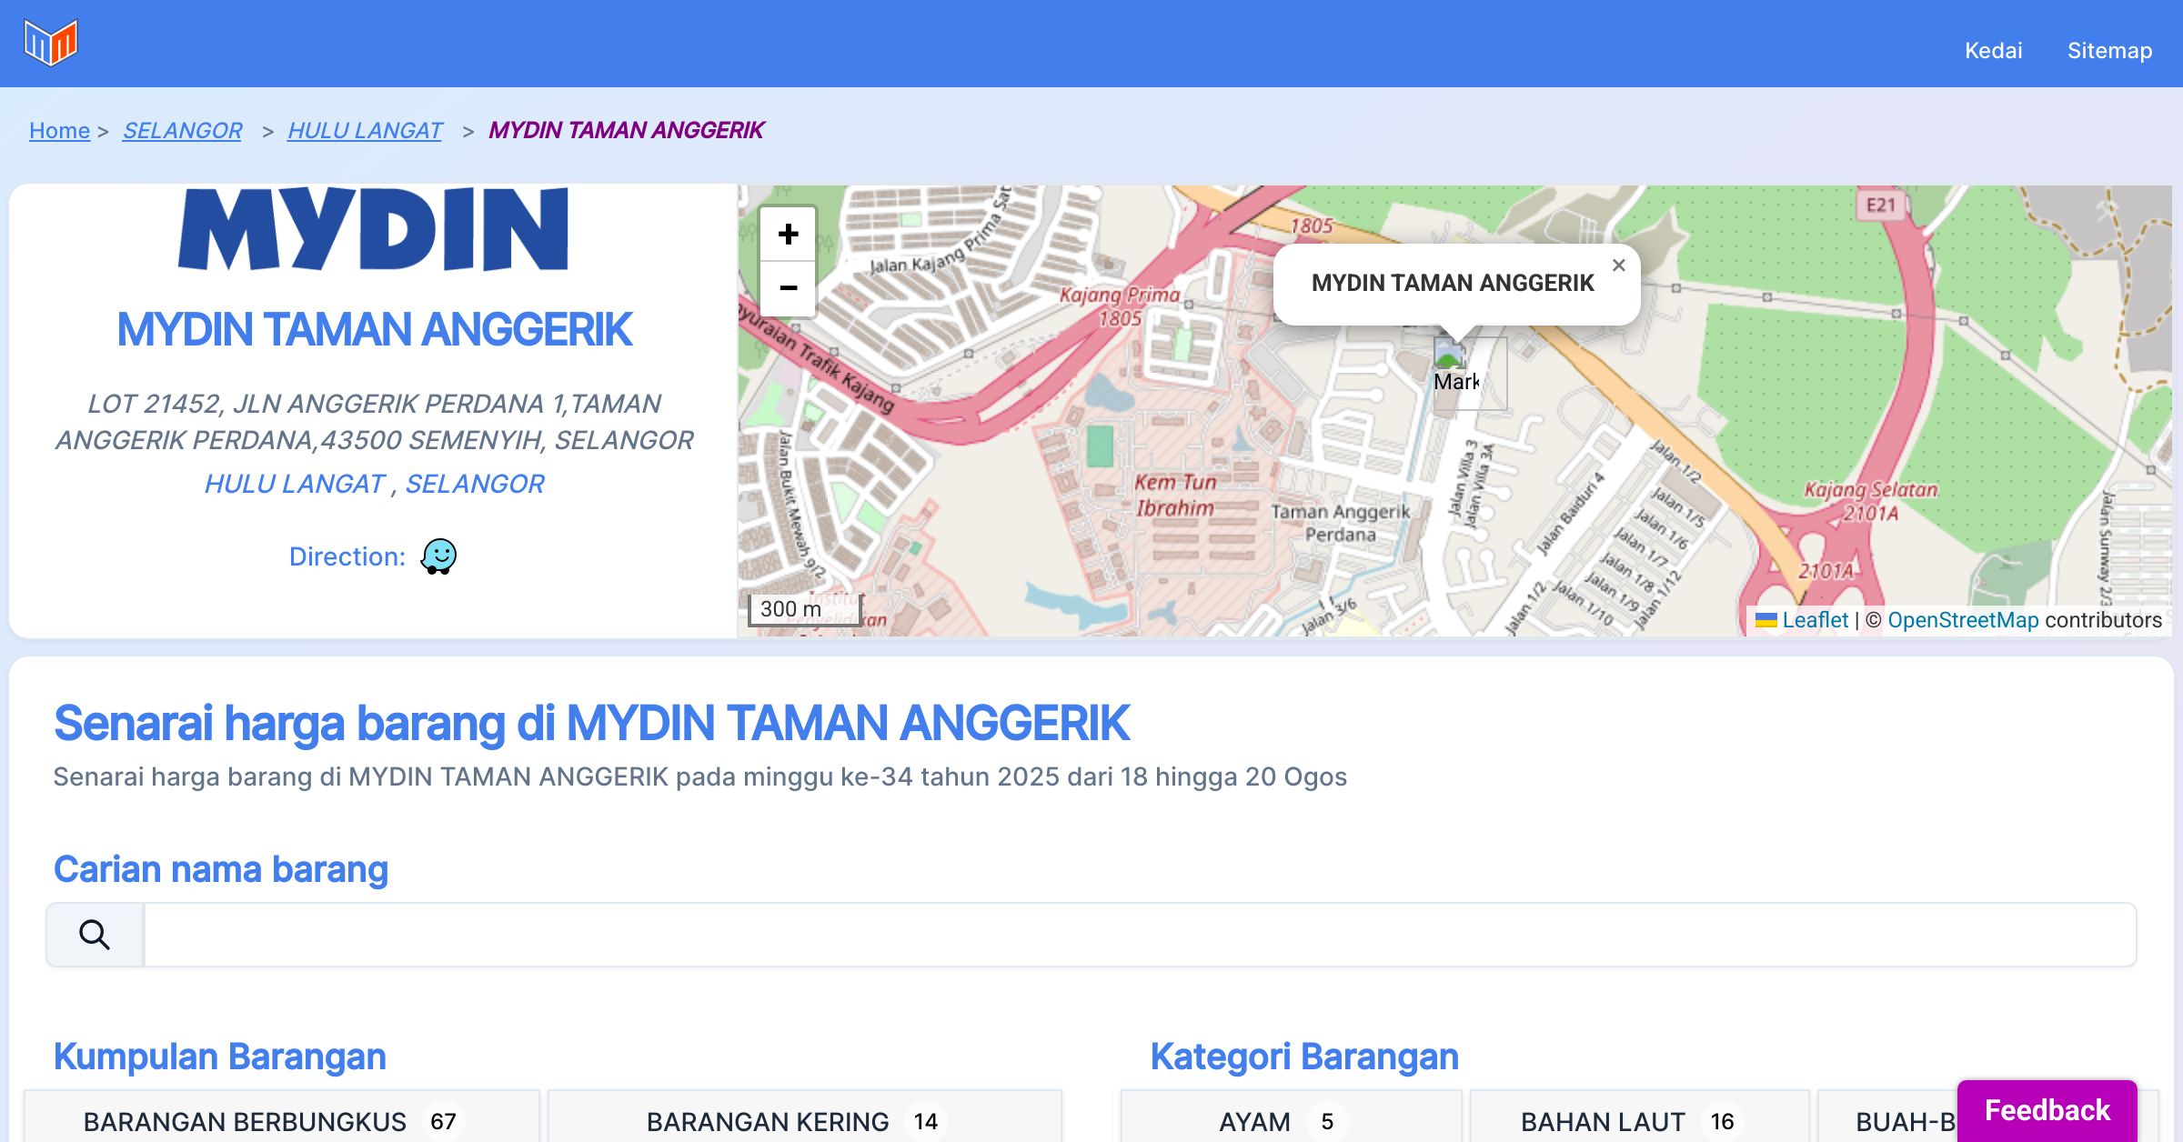This screenshot has width=2183, height=1142.
Task: Zoom out on the map
Action: (x=788, y=288)
